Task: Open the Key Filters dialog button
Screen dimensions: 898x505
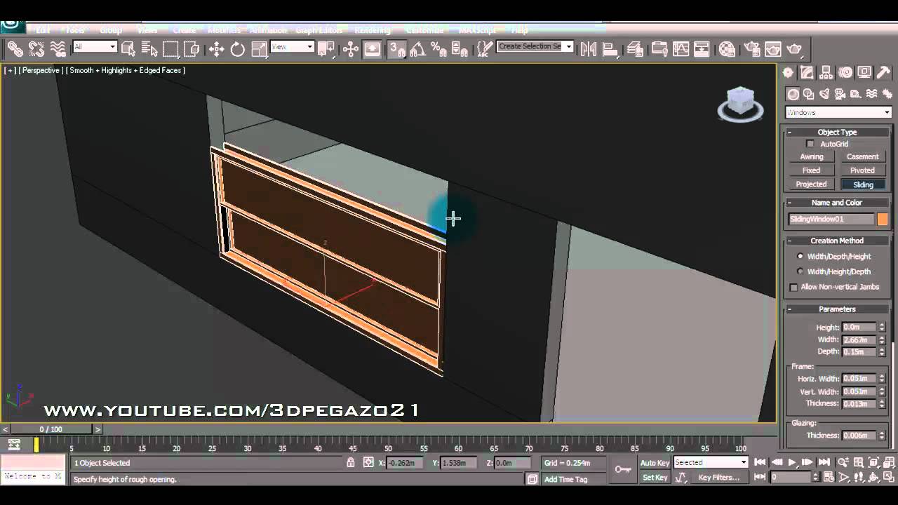Action: click(718, 478)
